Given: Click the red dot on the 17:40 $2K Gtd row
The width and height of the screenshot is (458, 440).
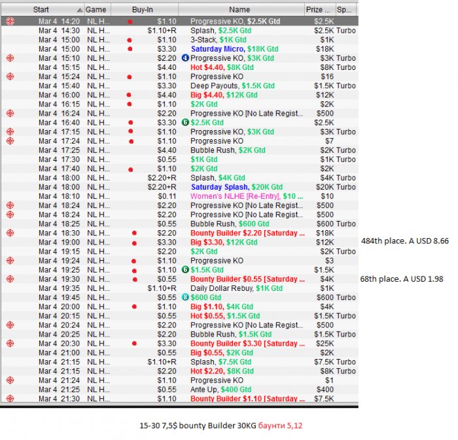Looking at the screenshot, I should pyautogui.click(x=131, y=169).
